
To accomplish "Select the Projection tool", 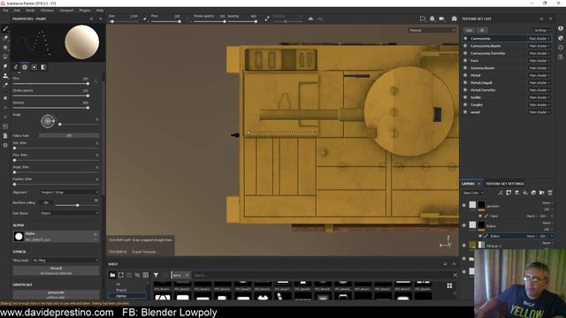I will pos(5,47).
